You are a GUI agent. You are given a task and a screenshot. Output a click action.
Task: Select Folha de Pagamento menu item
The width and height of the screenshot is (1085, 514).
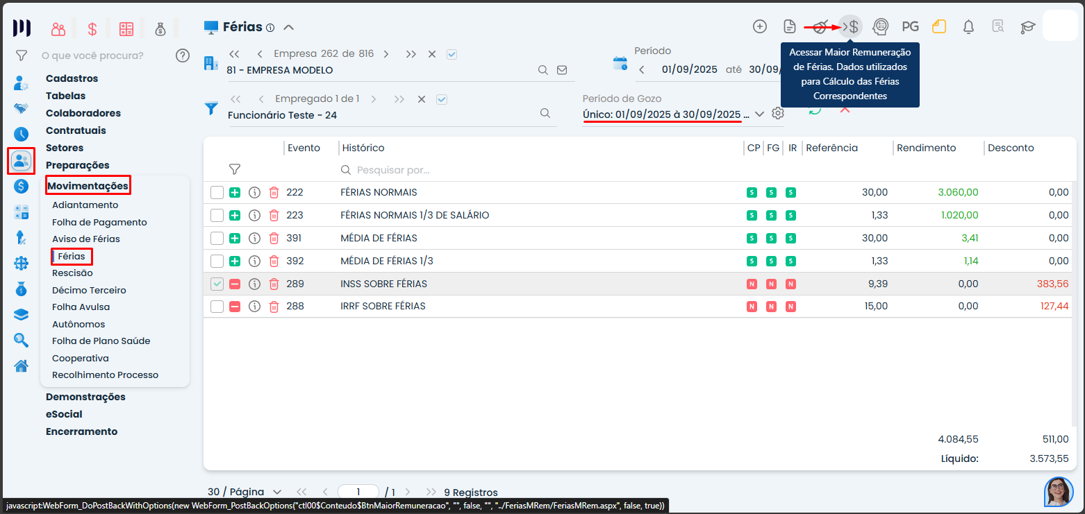pos(99,222)
